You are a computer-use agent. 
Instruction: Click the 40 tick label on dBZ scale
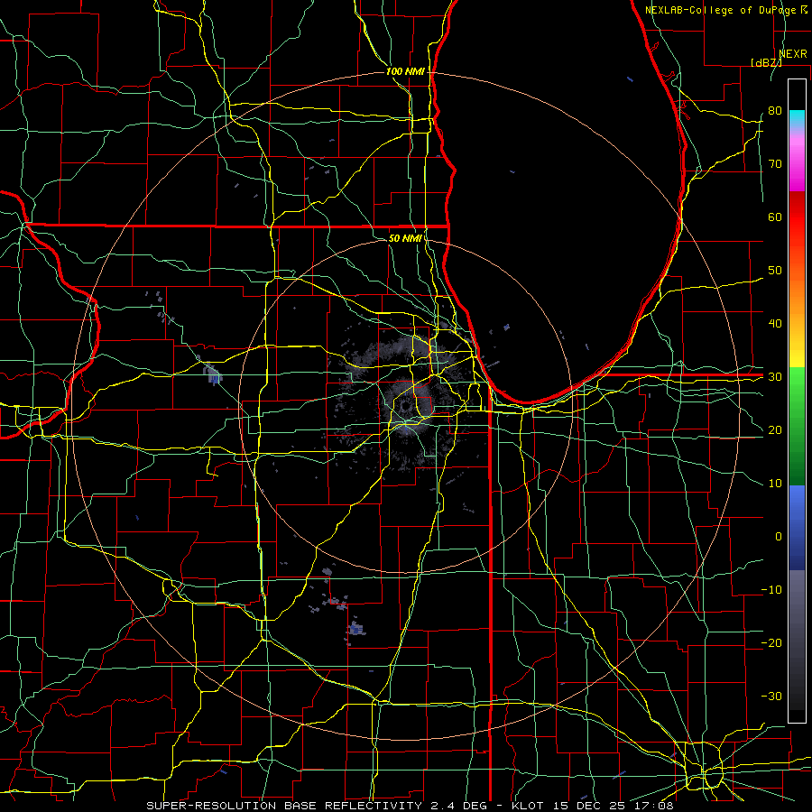point(775,323)
